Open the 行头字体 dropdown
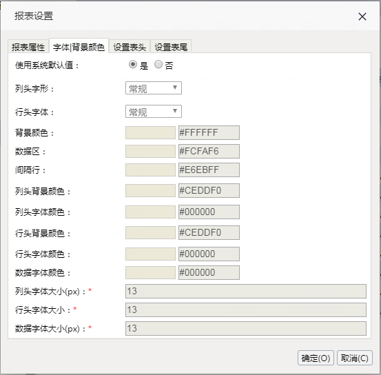The width and height of the screenshot is (381, 375). 154,112
